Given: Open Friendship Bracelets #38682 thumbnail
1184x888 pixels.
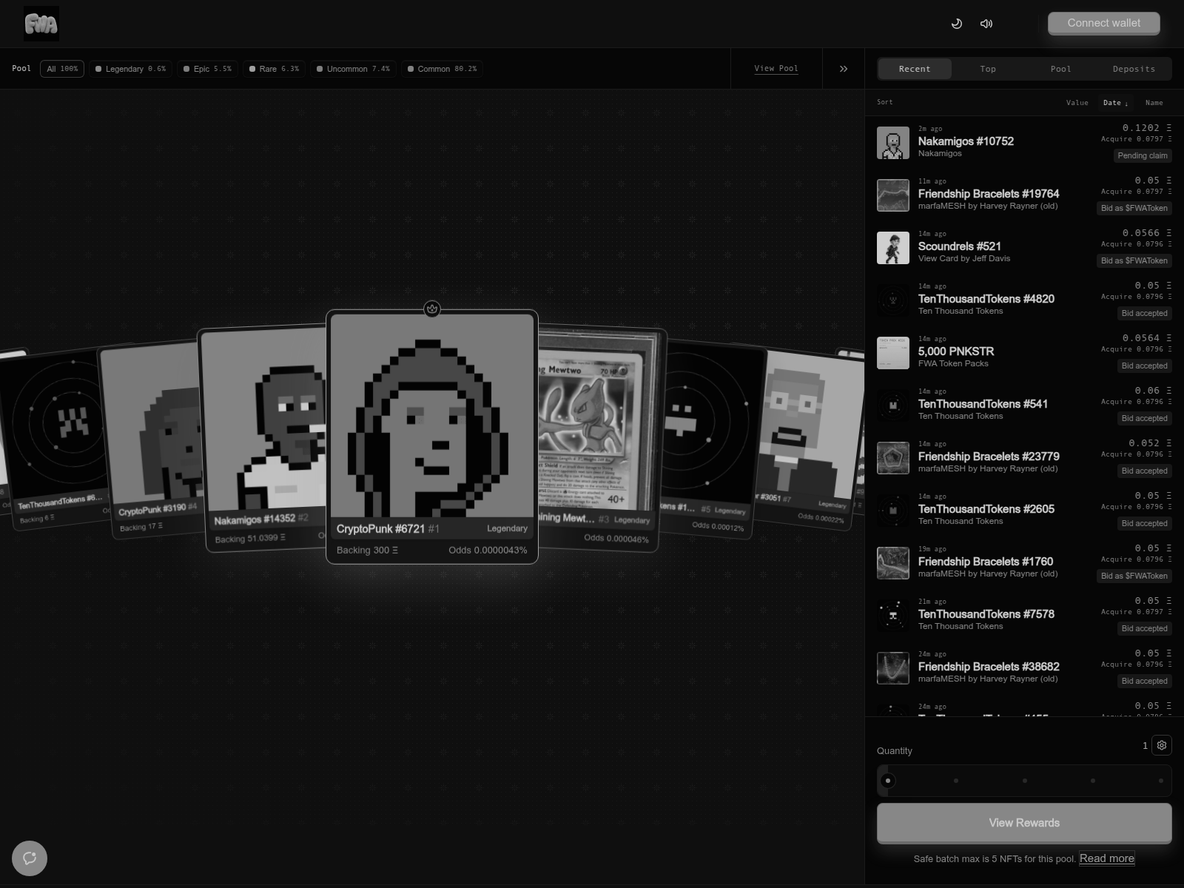Looking at the screenshot, I should (x=893, y=668).
